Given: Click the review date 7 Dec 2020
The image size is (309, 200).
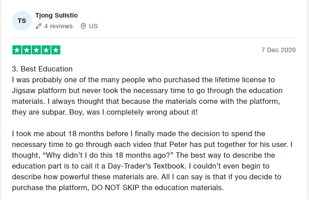Looking at the screenshot, I should coord(278,50).
